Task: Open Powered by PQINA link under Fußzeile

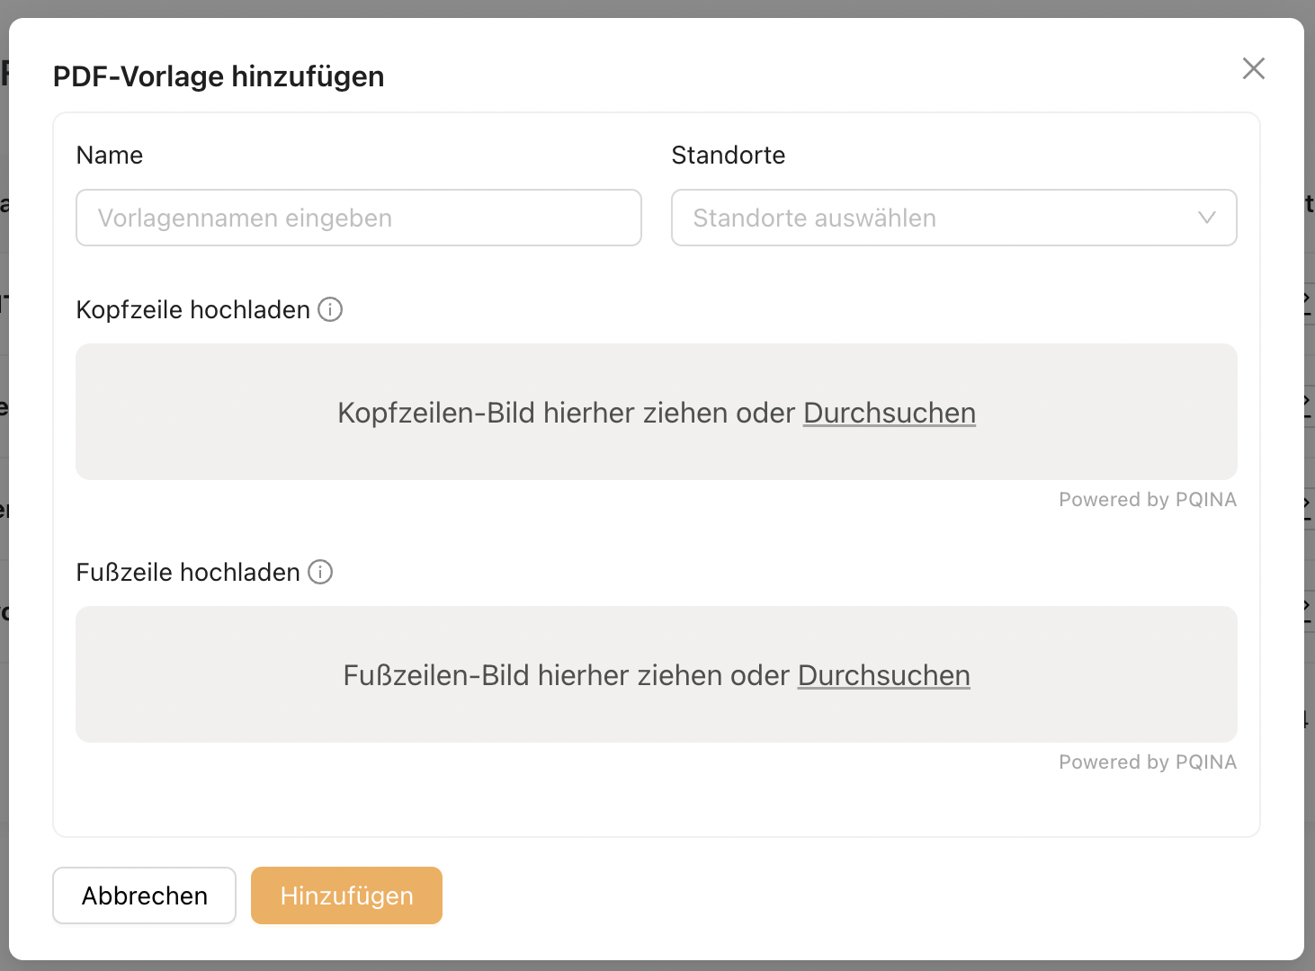Action: point(1148,762)
